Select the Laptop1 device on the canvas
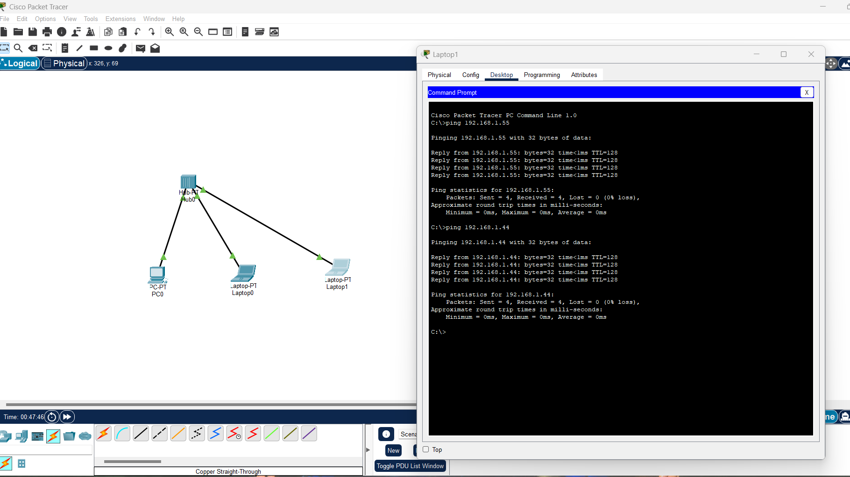Image resolution: width=850 pixels, height=477 pixels. tap(338, 267)
